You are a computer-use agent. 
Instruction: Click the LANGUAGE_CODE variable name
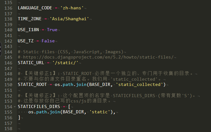coord(35,7)
